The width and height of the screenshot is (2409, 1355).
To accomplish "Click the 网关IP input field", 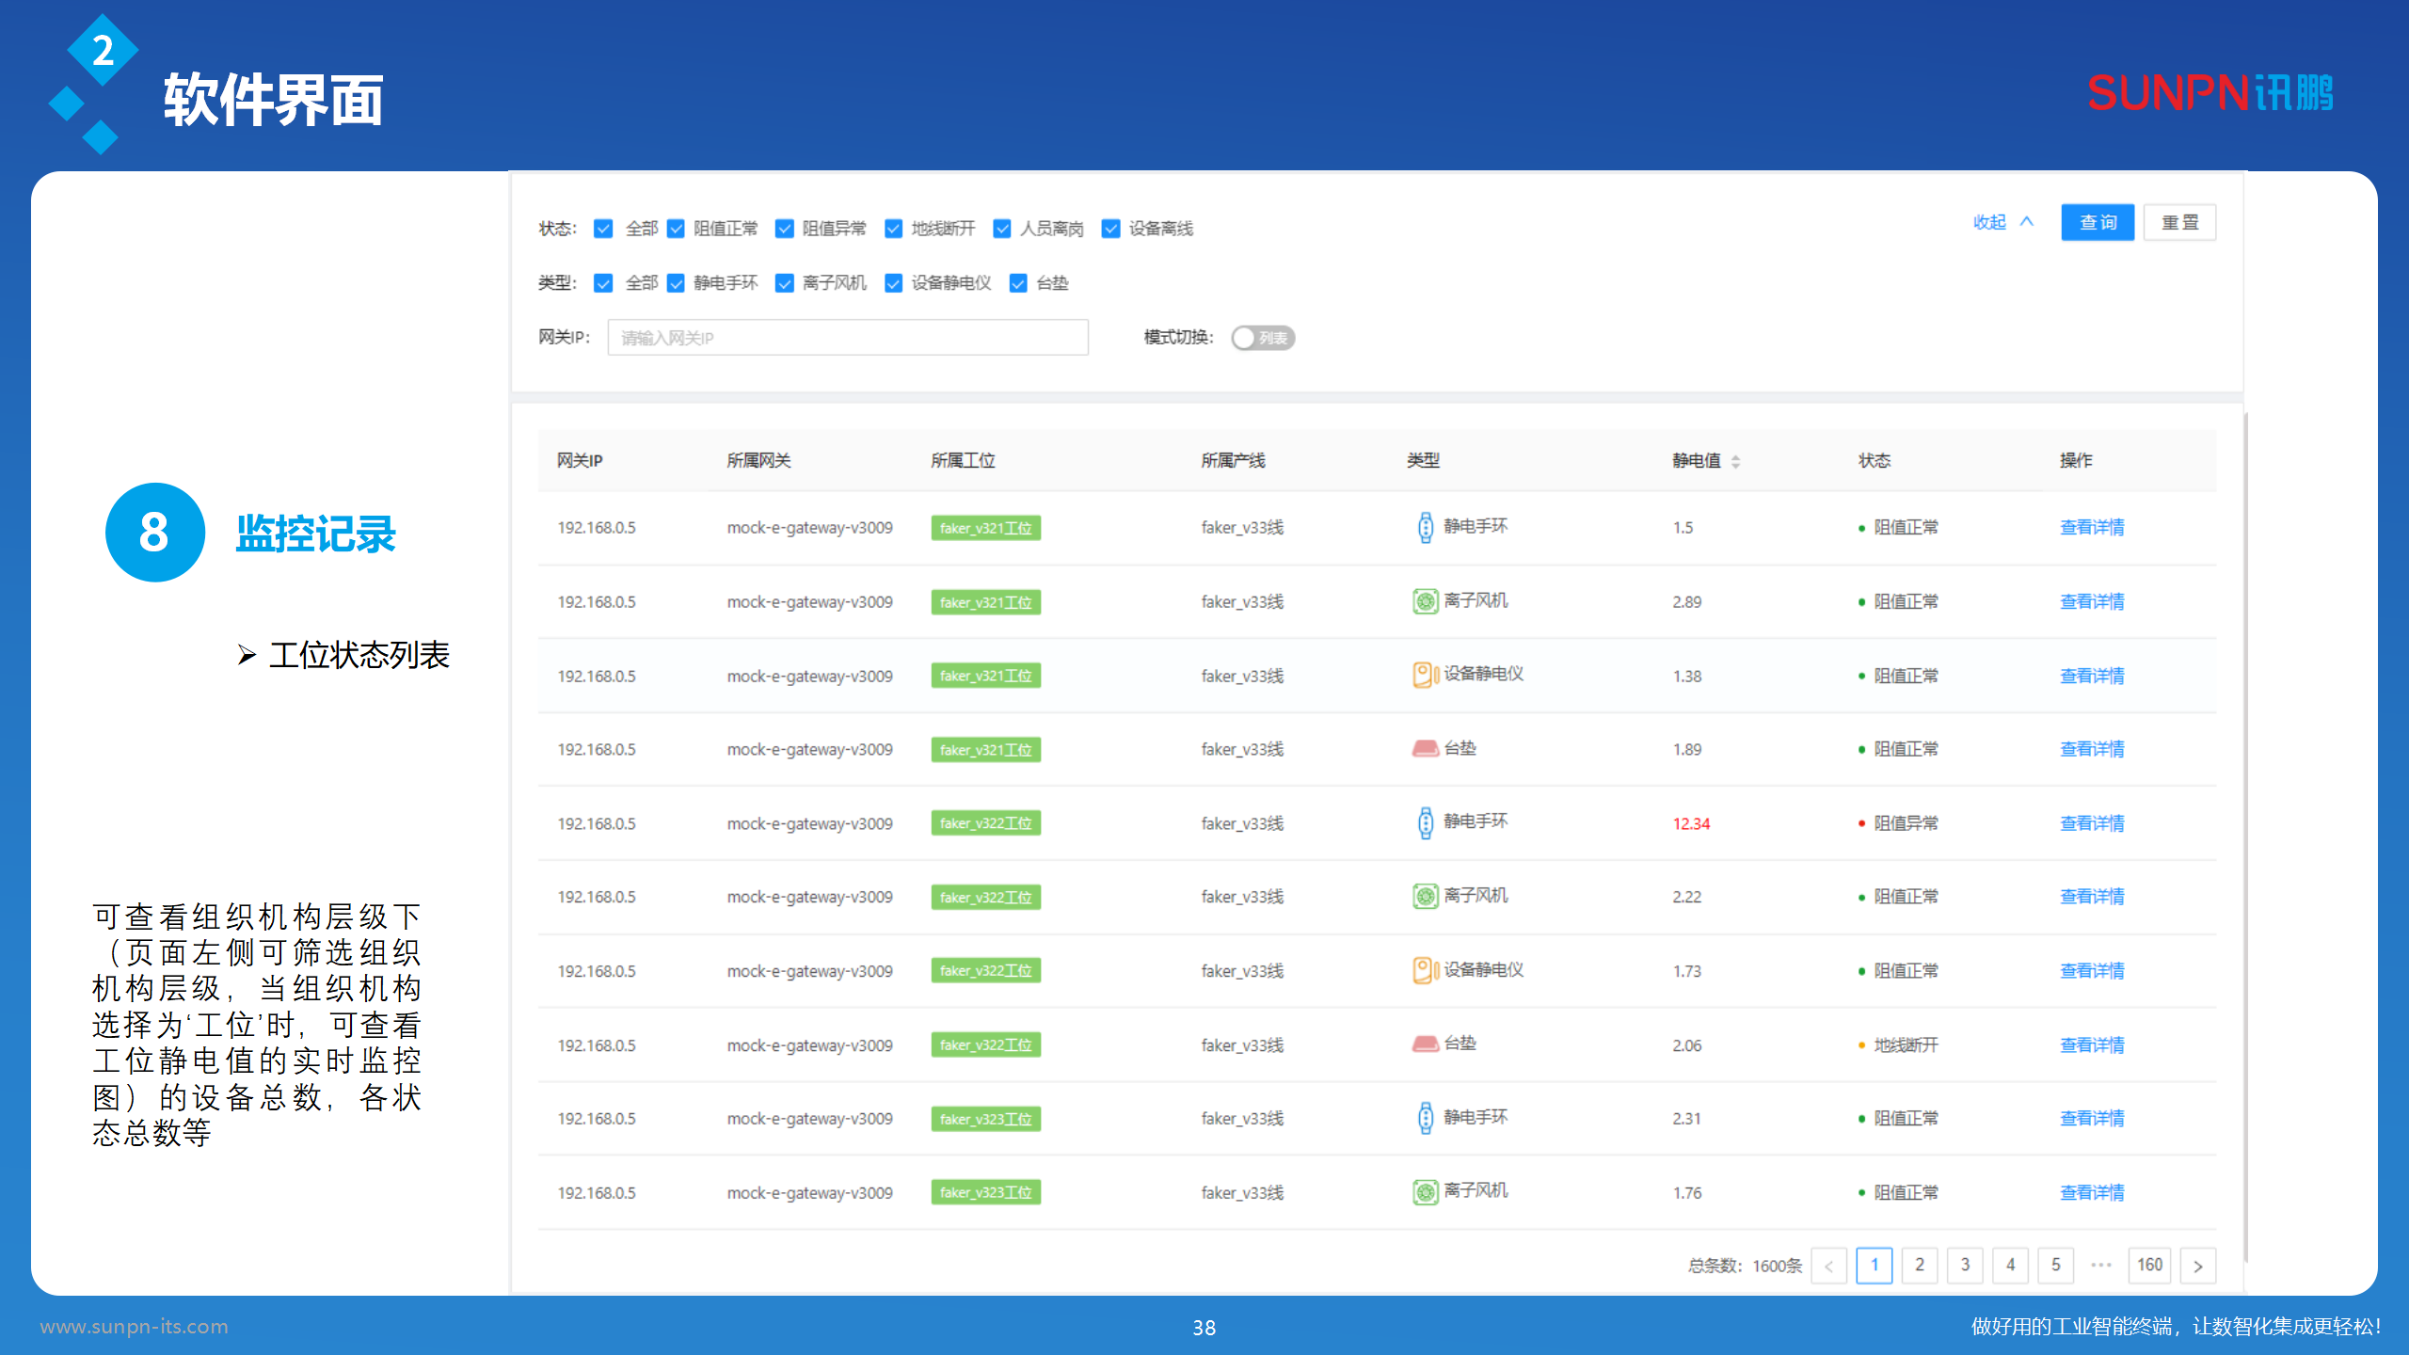I will tap(847, 338).
